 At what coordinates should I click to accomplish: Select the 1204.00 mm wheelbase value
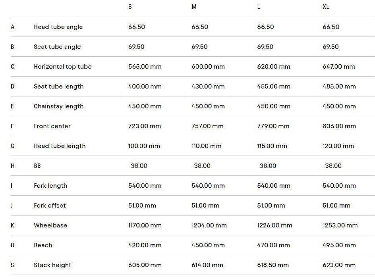coord(209,225)
